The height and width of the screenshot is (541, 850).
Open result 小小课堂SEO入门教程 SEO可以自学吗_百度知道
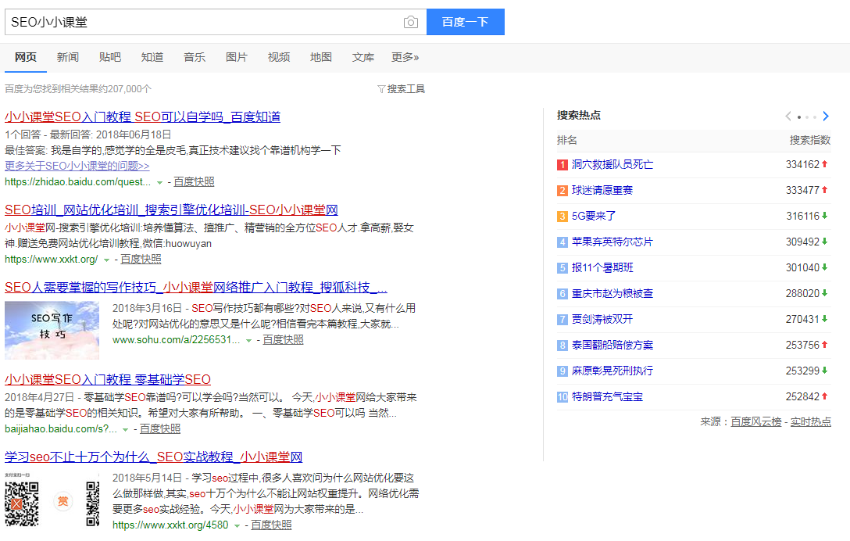(142, 116)
